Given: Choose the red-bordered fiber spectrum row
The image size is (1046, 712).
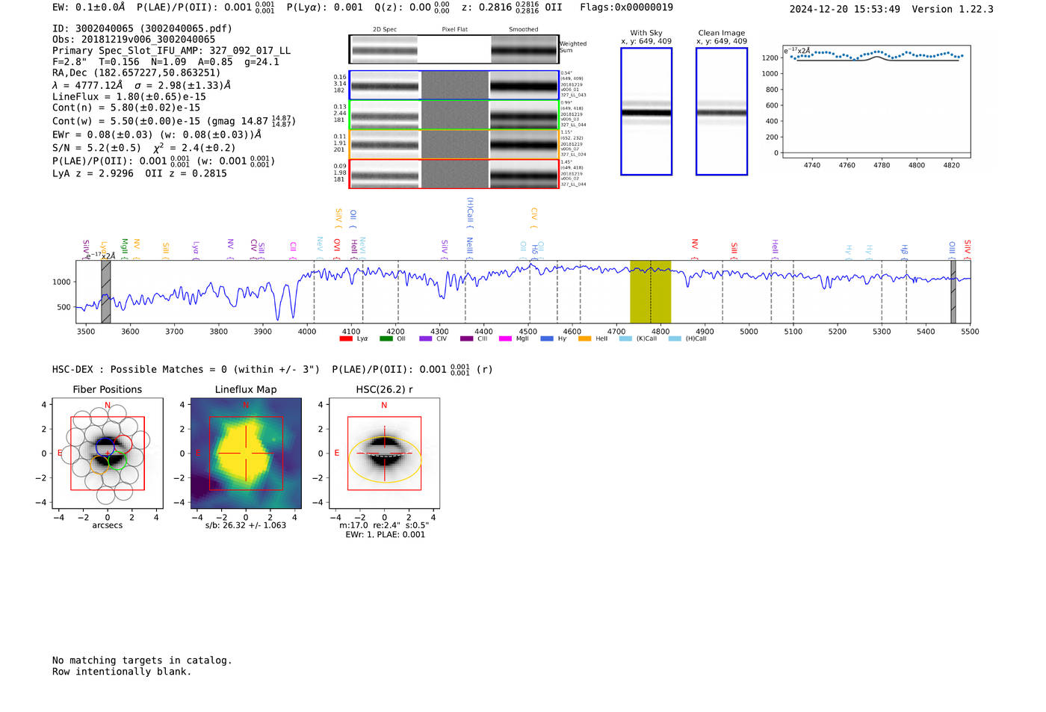Looking at the screenshot, I should tap(454, 174).
